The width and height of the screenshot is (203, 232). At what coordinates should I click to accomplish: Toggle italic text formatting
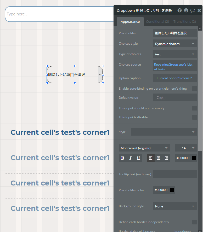tap(130, 158)
